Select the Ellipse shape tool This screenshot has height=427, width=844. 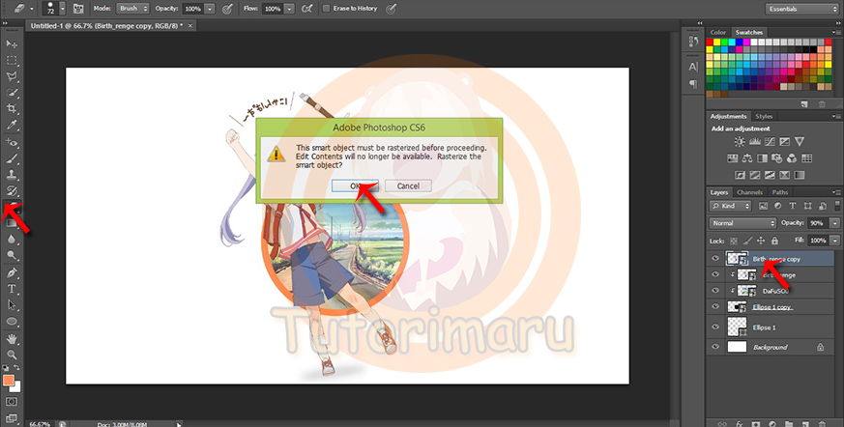tap(12, 322)
